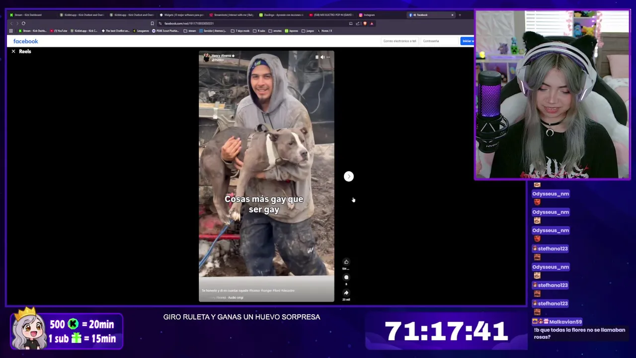The height and width of the screenshot is (358, 636).
Task: Click the share icon in the address bar
Action: [357, 23]
